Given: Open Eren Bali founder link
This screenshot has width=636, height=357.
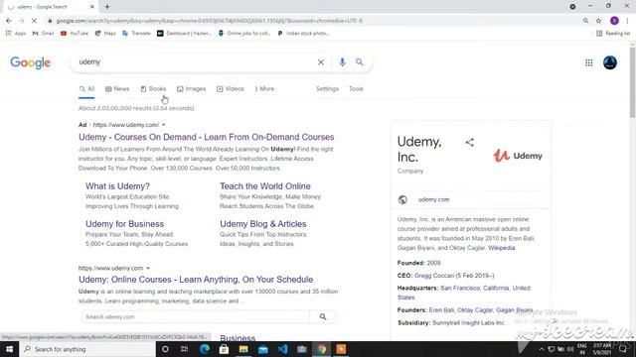Looking at the screenshot, I should click(441, 310).
